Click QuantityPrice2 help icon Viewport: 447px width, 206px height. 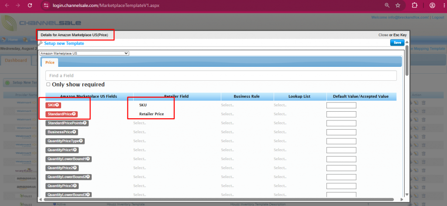tap(75, 168)
